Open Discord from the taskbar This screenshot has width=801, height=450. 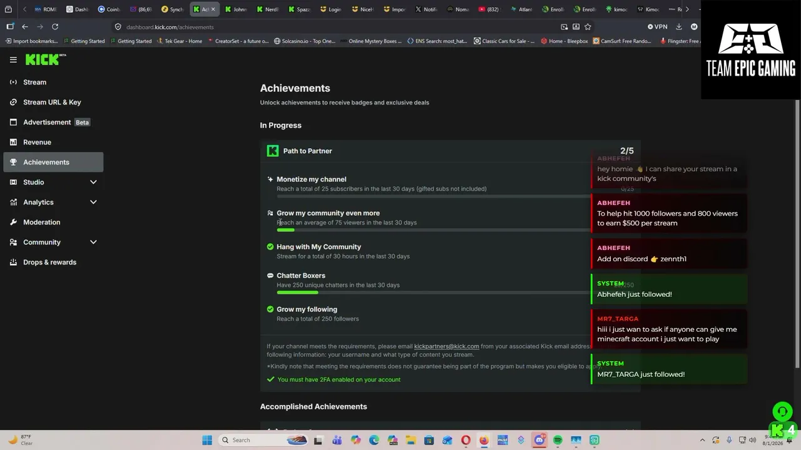point(539,440)
